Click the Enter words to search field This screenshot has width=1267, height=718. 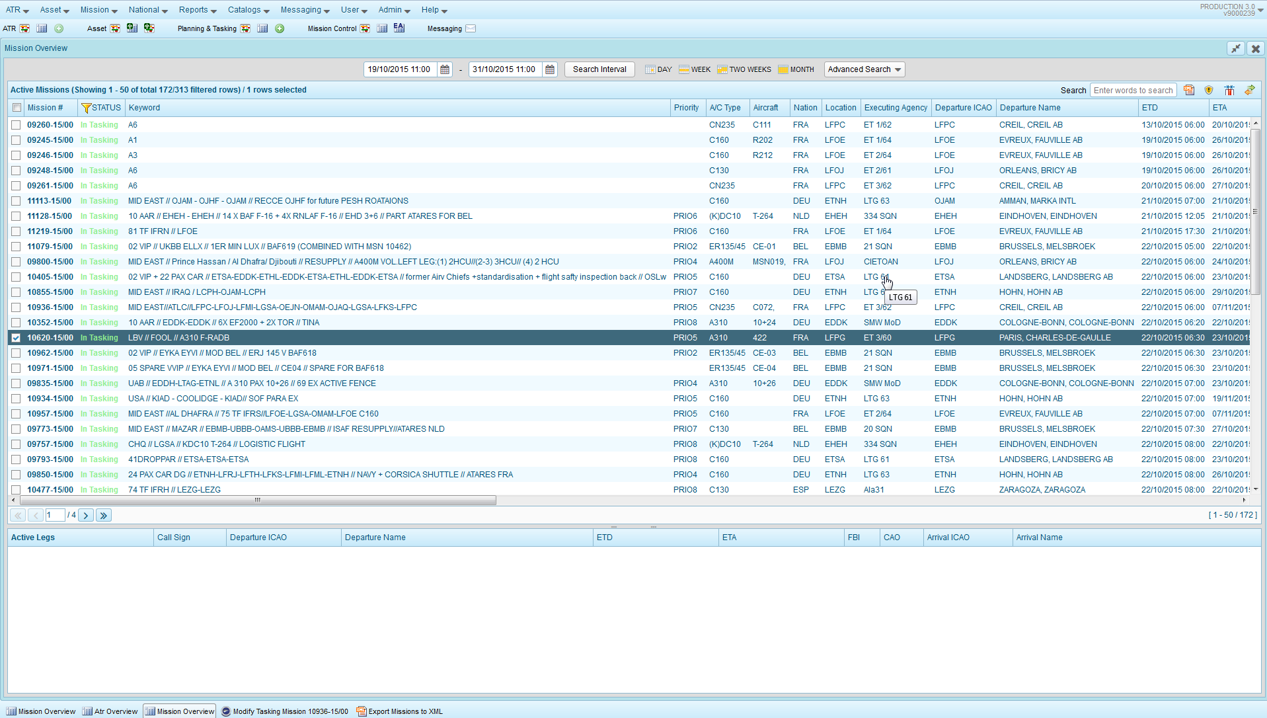(1133, 90)
